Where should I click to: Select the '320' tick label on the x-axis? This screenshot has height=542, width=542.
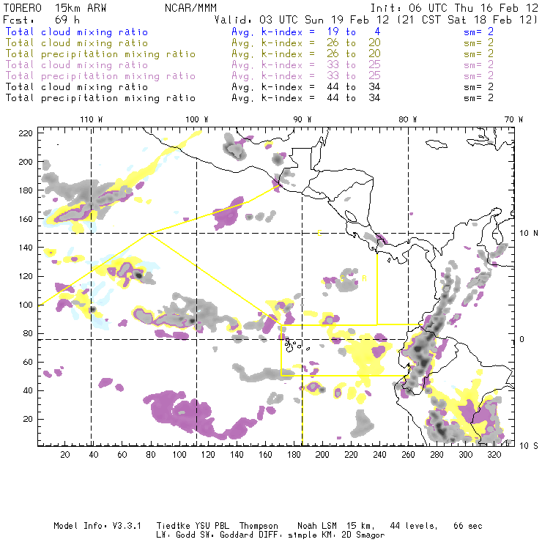pyautogui.click(x=494, y=455)
